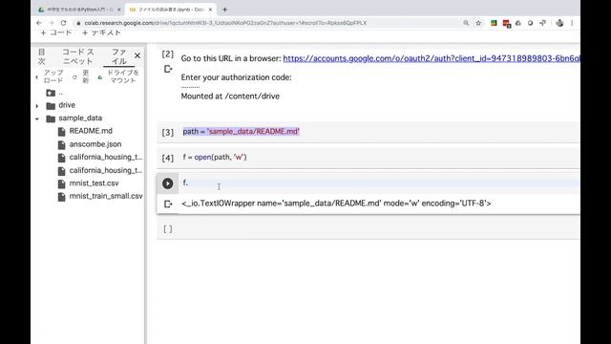Open the Google OAuth authorization link
Screen dimensions: 611x344
point(432,58)
